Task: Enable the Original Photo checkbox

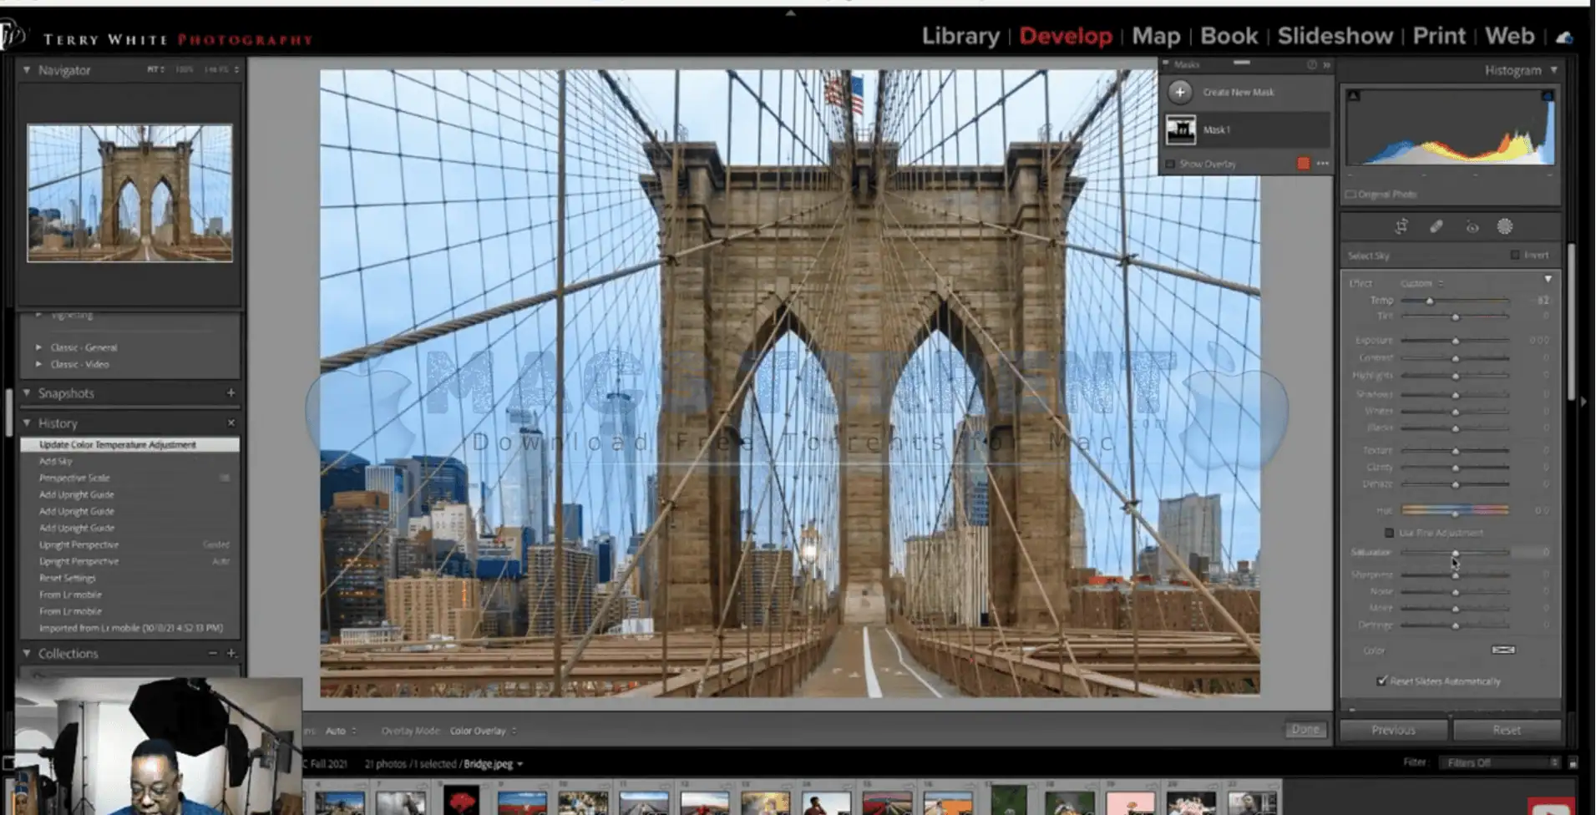Action: (x=1350, y=195)
